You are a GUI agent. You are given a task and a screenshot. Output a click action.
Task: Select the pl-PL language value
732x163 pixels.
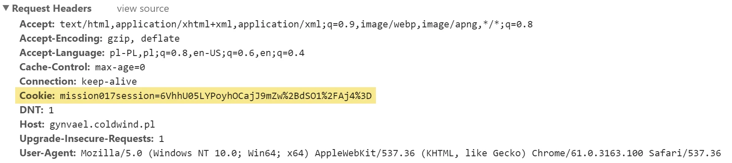(x=207, y=53)
